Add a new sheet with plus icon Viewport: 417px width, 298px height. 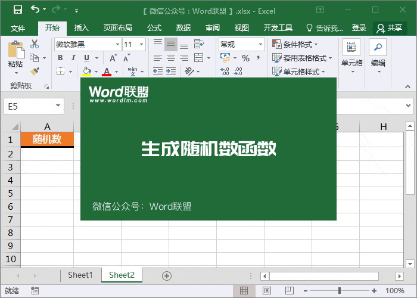click(x=167, y=275)
